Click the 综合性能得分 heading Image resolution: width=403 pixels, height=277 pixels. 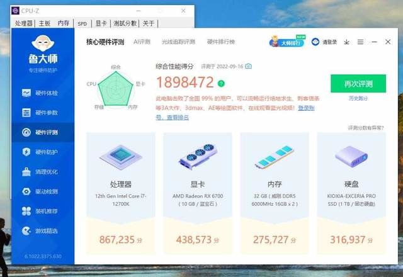(174, 67)
